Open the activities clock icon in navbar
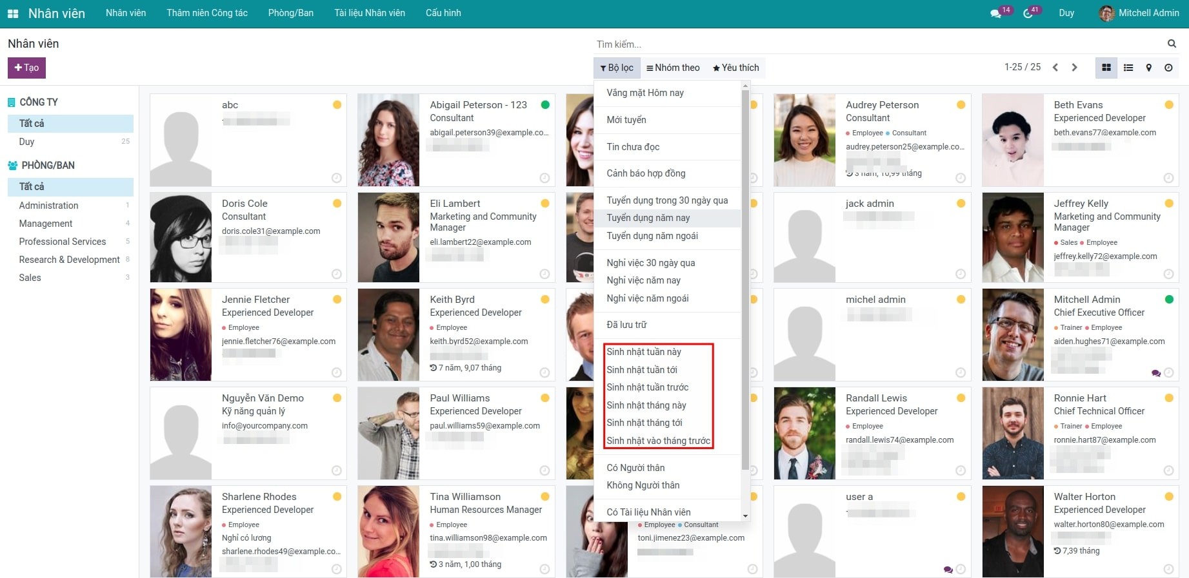This screenshot has height=578, width=1189. (1028, 14)
